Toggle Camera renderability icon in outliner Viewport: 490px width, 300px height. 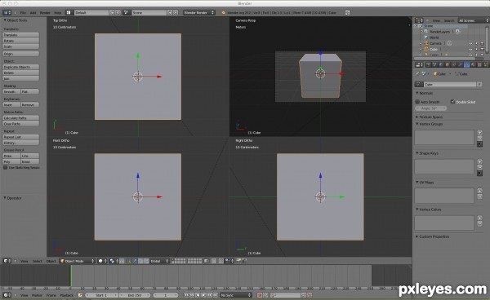(482, 43)
